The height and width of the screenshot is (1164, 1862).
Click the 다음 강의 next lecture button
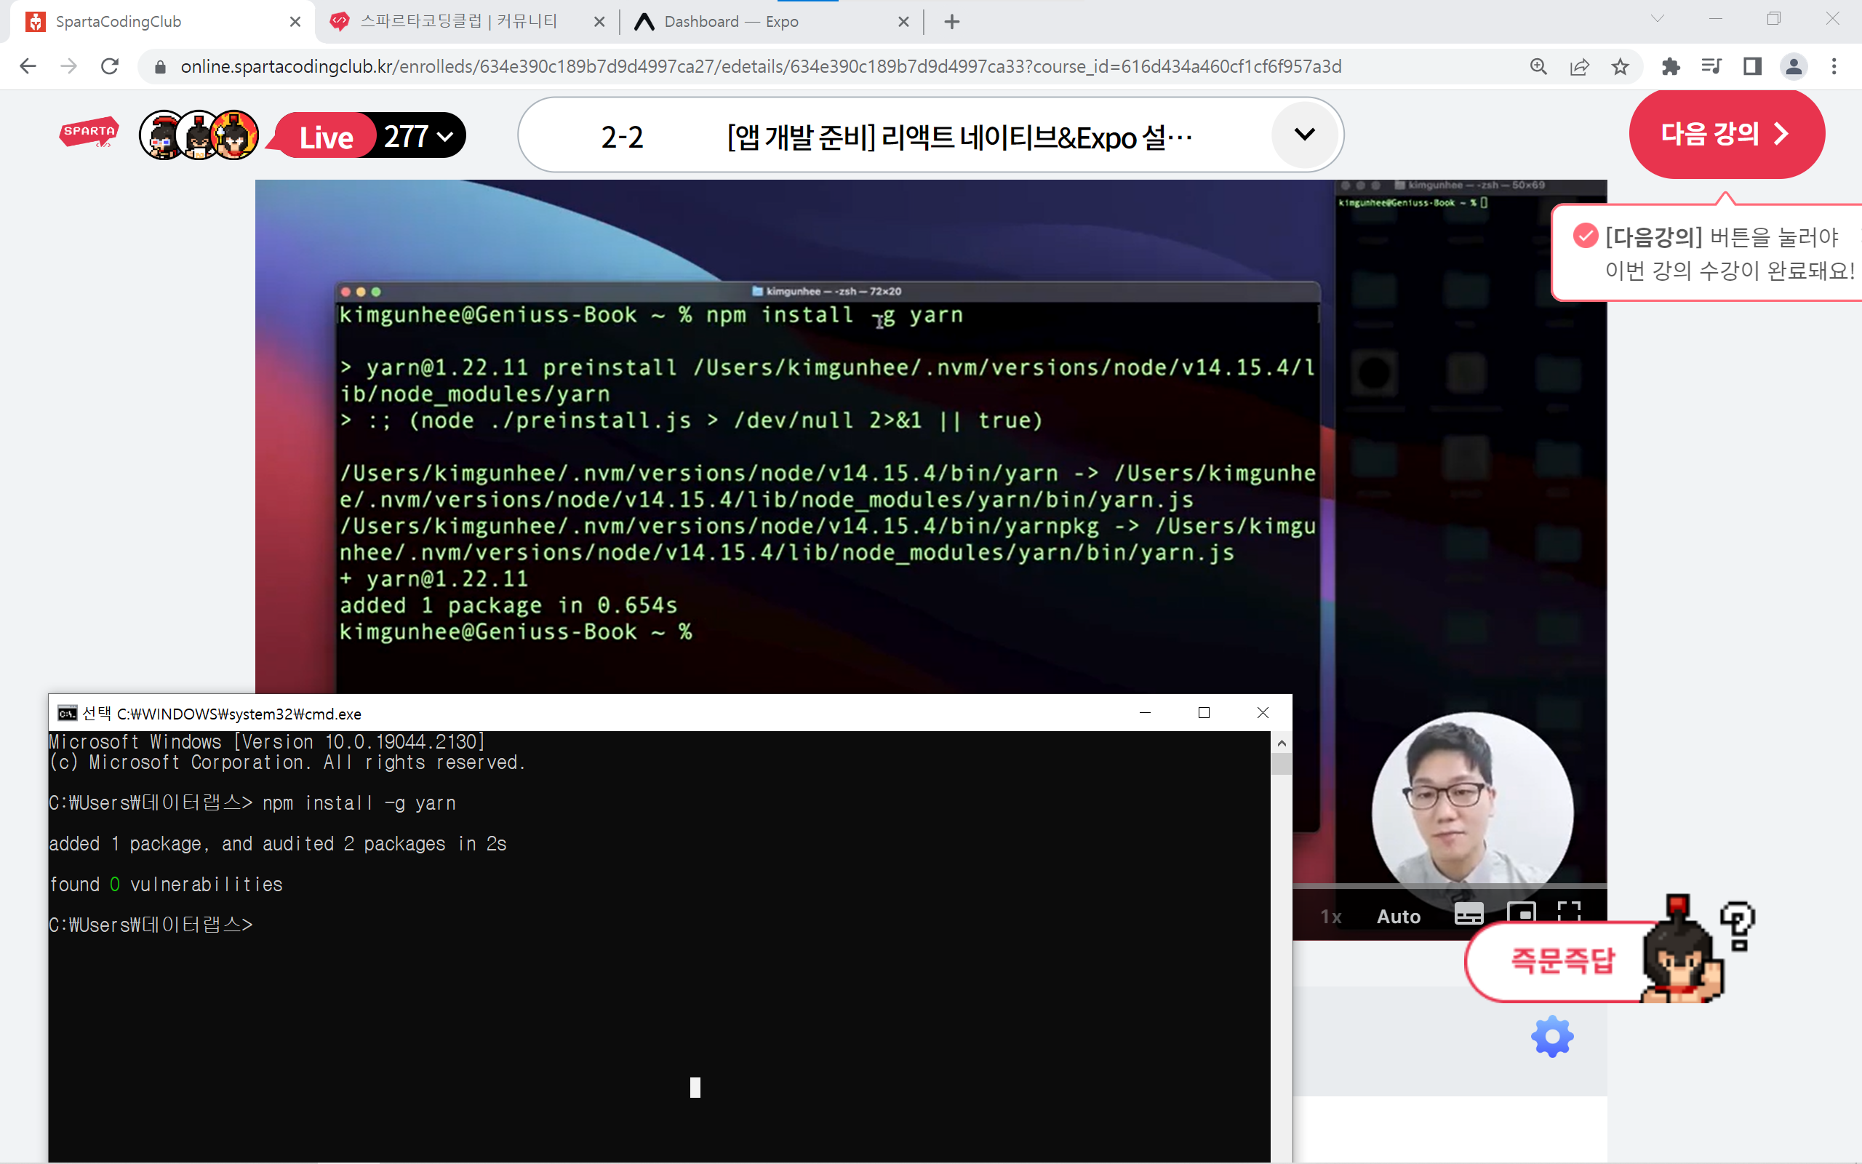[1726, 134]
